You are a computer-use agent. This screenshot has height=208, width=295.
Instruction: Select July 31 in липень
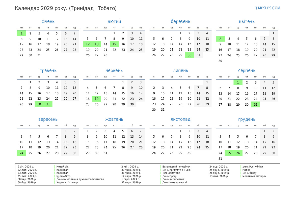(x=163, y=110)
